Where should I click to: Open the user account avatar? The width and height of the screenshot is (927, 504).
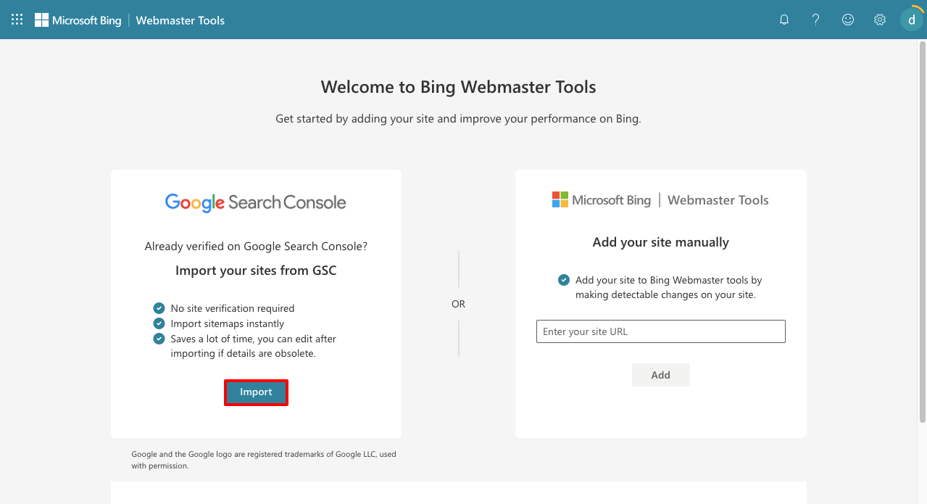click(911, 20)
